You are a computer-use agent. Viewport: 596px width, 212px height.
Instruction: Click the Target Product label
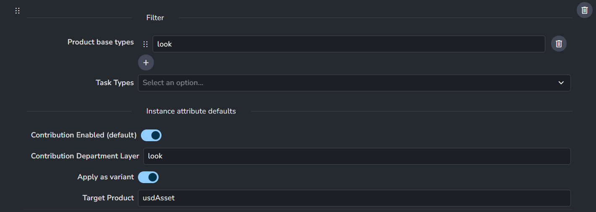(x=108, y=198)
